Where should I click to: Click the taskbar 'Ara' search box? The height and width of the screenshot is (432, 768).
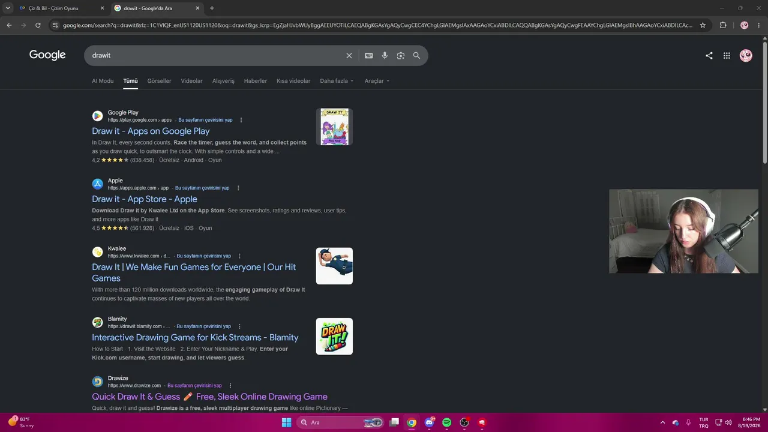[x=340, y=422]
